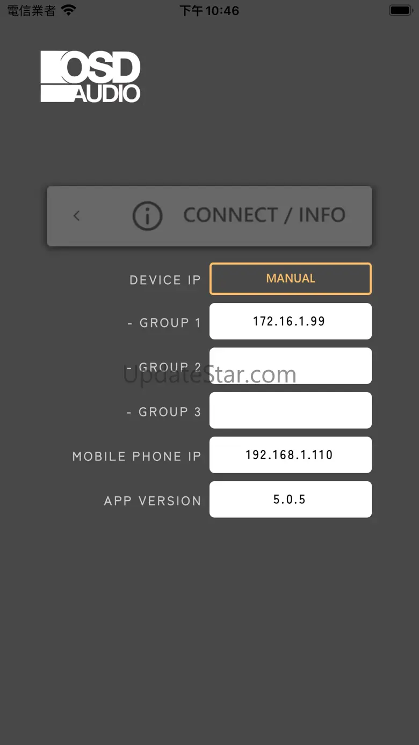This screenshot has height=745, width=419.
Task: Tap the GROUP 1 label
Action: (164, 323)
